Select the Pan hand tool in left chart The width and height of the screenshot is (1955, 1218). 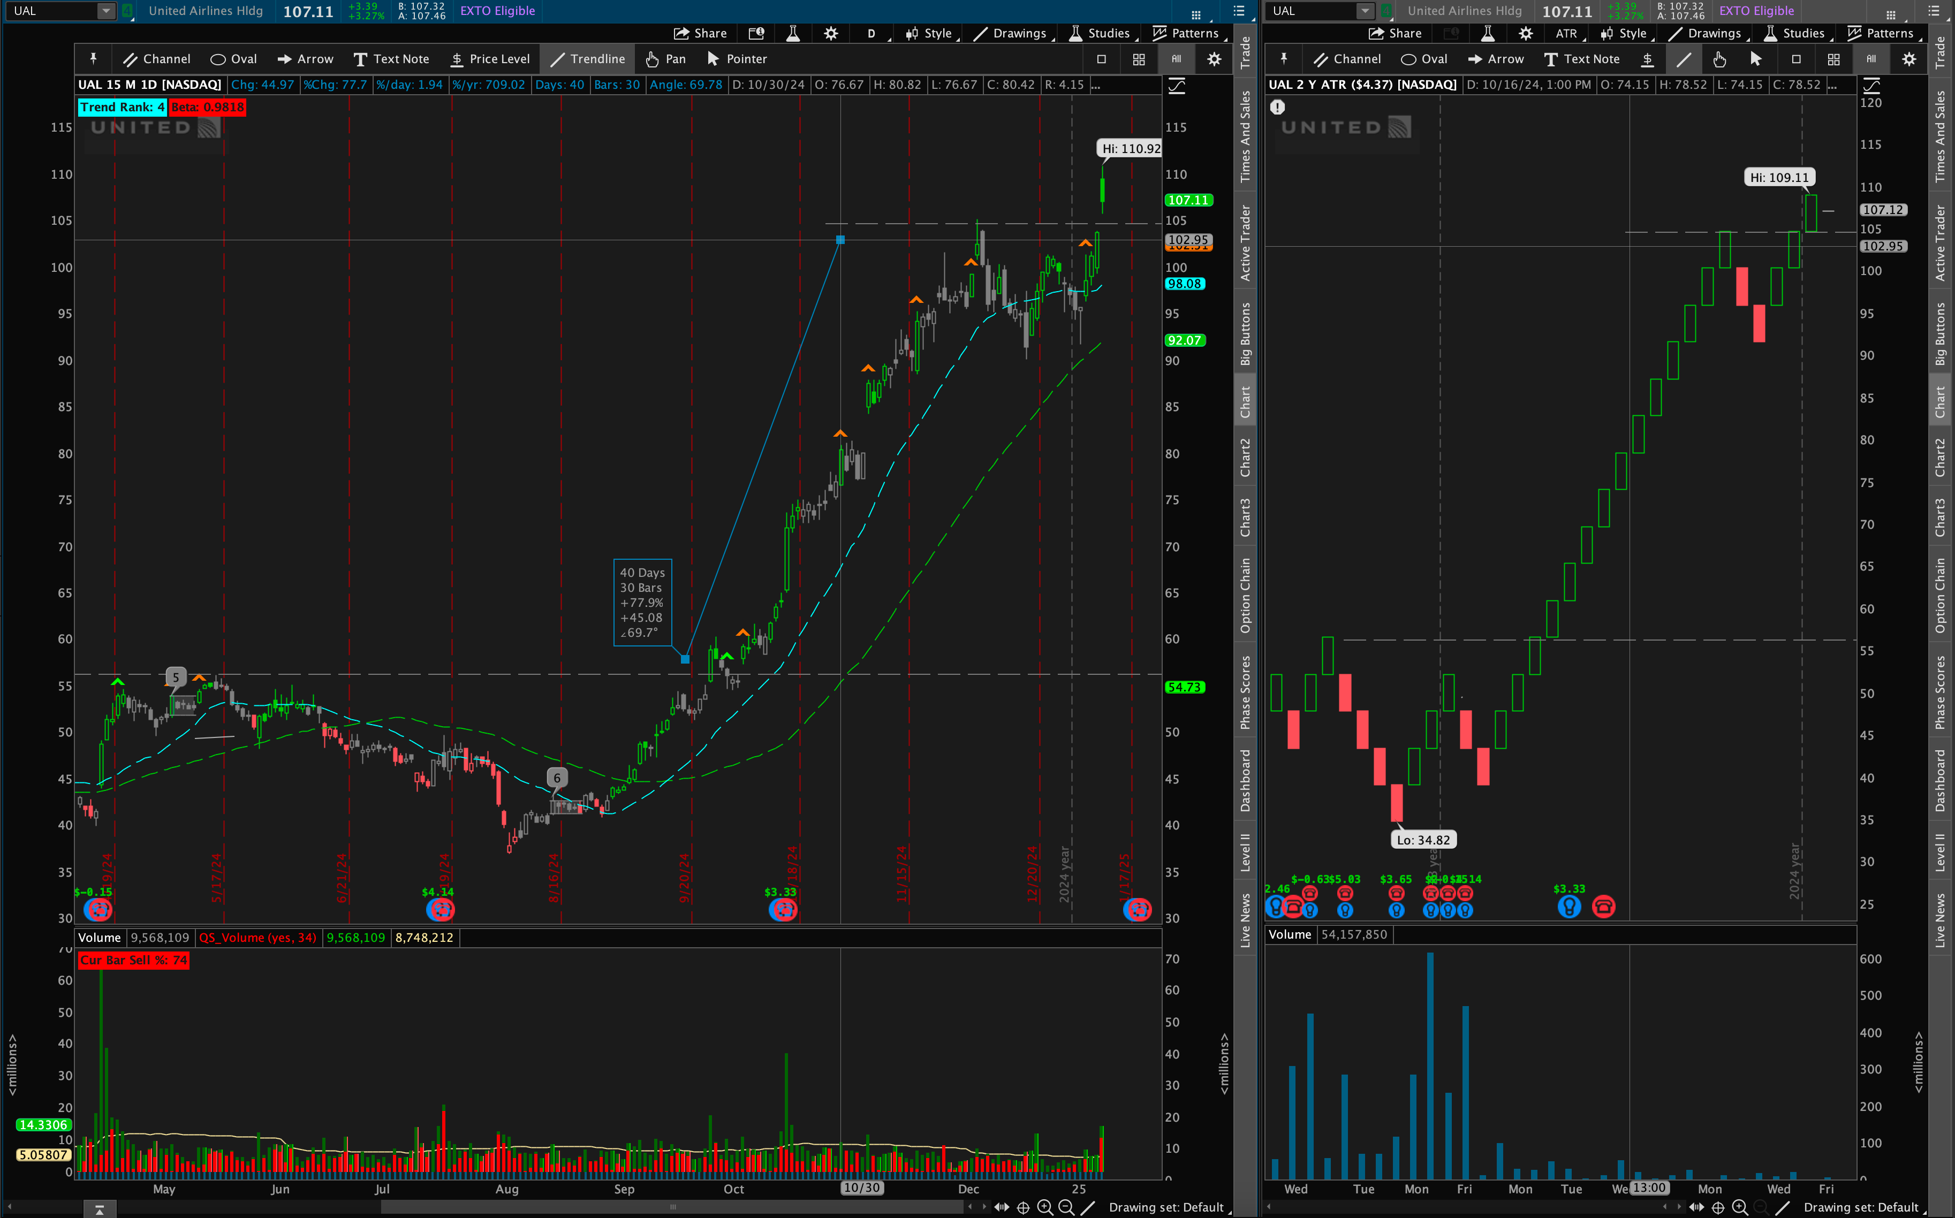[x=665, y=59]
